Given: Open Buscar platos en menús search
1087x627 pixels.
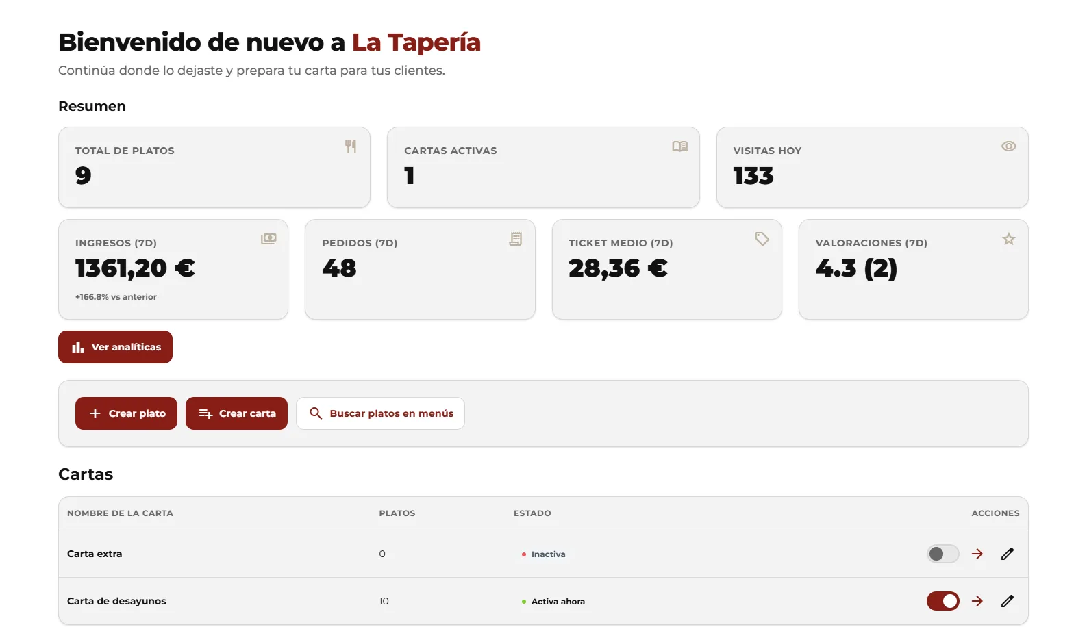Looking at the screenshot, I should (x=380, y=413).
